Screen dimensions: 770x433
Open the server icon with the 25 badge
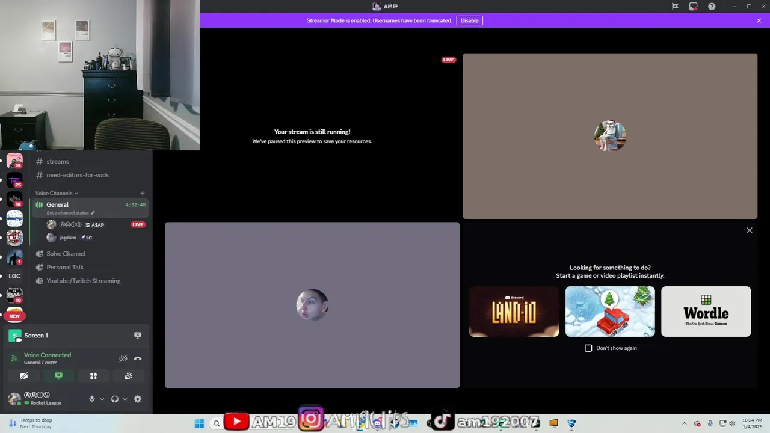pos(14,180)
